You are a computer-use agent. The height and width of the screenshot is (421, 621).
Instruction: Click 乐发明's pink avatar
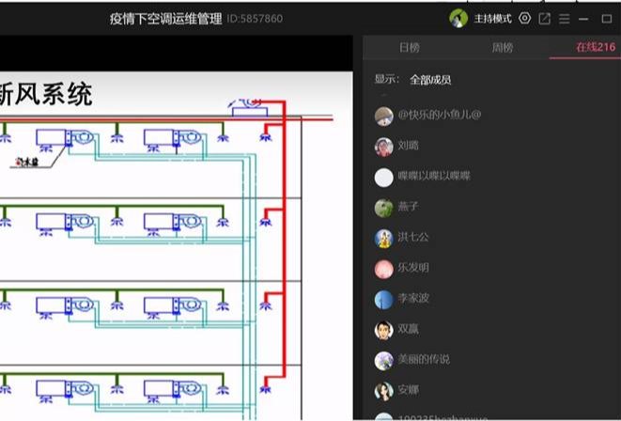383,269
